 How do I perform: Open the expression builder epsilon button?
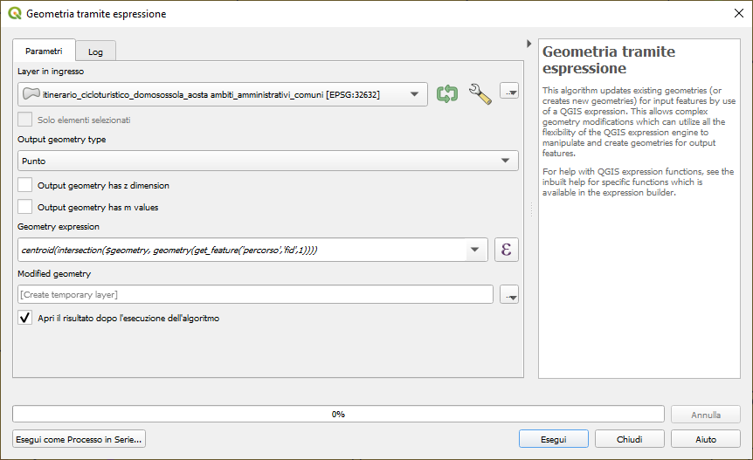pyautogui.click(x=507, y=250)
